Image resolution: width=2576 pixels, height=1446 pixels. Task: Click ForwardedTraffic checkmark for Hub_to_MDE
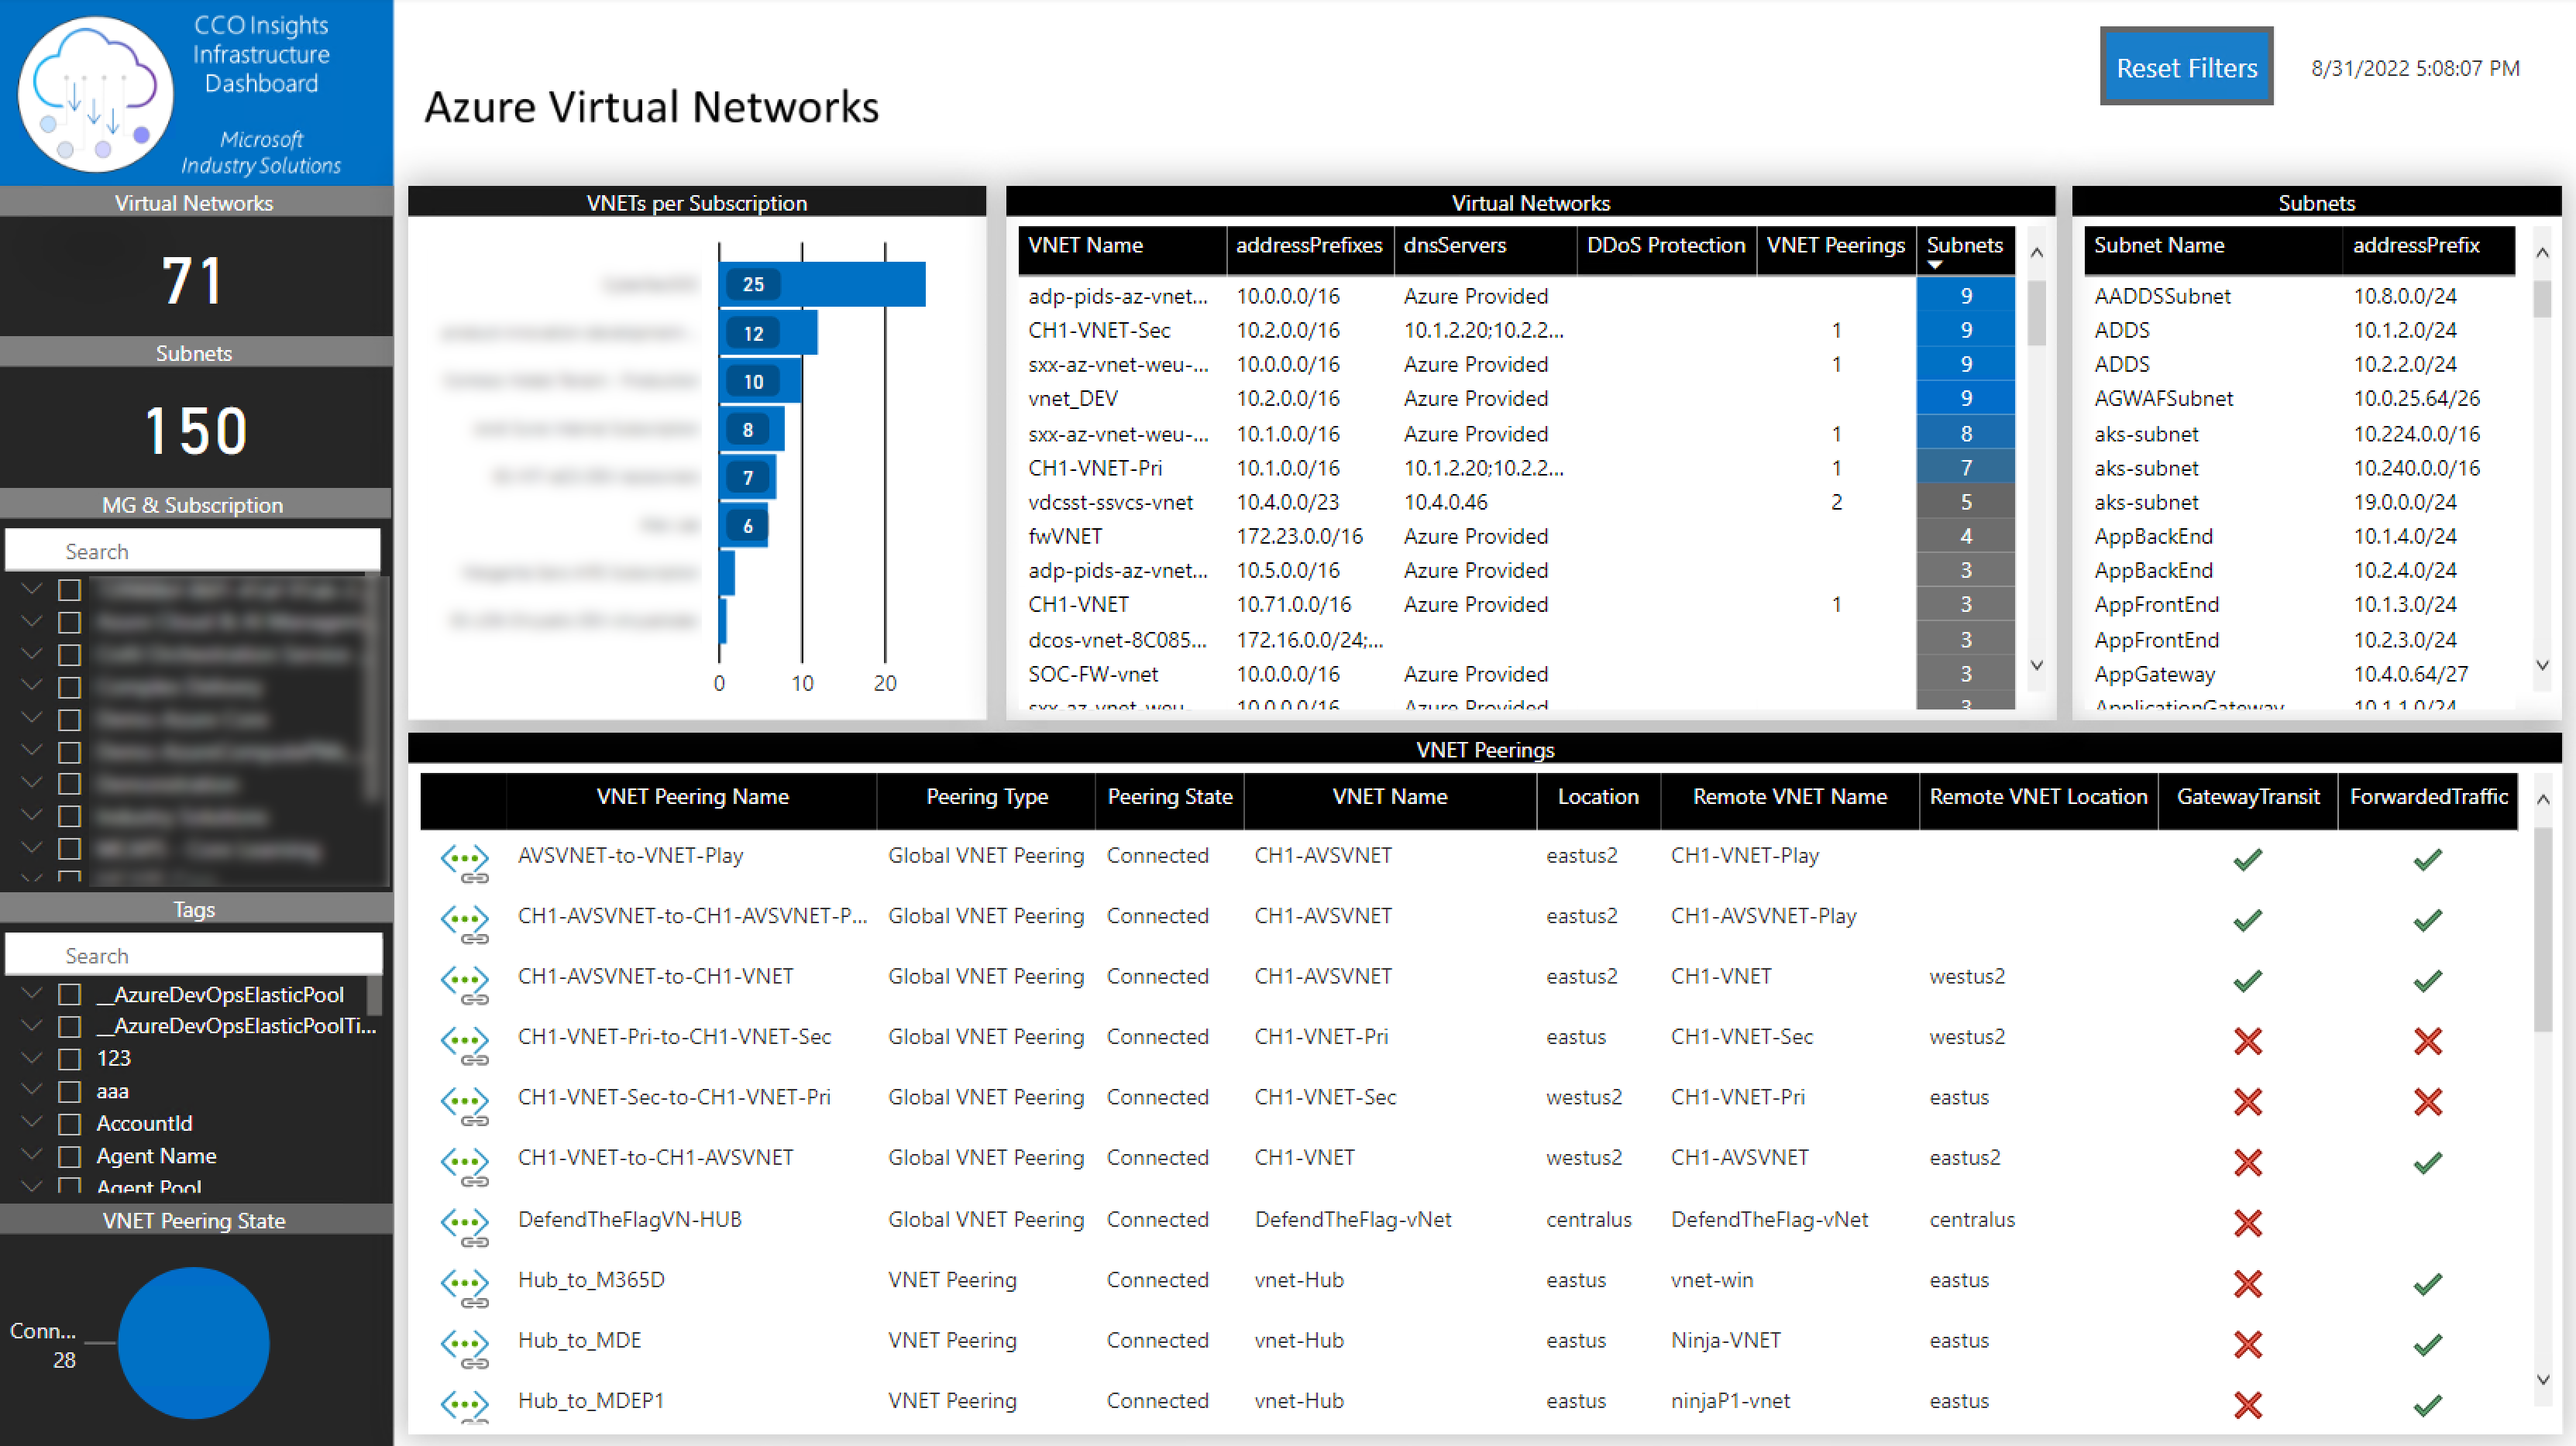[2427, 1344]
